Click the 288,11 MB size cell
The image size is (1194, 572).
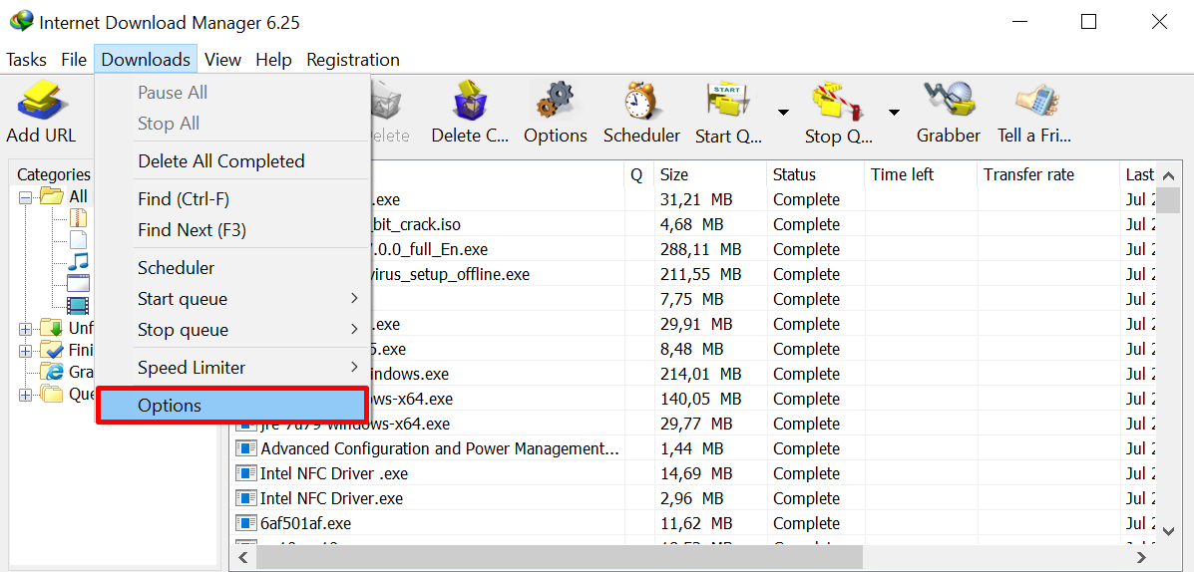click(x=700, y=249)
